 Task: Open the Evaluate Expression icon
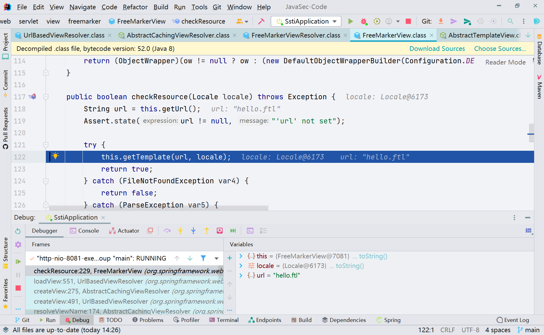click(250, 230)
